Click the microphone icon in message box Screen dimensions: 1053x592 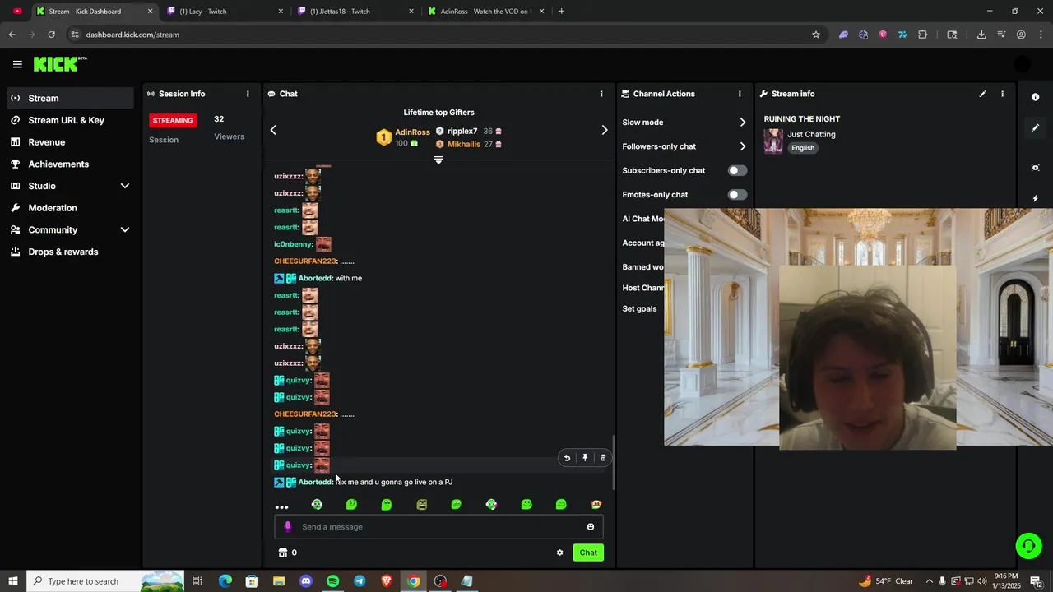[287, 527]
